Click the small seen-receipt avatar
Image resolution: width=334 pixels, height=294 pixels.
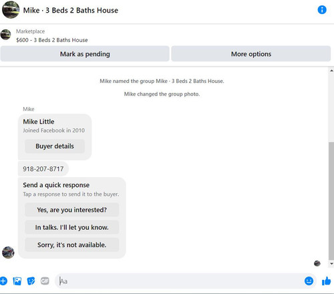317,263
